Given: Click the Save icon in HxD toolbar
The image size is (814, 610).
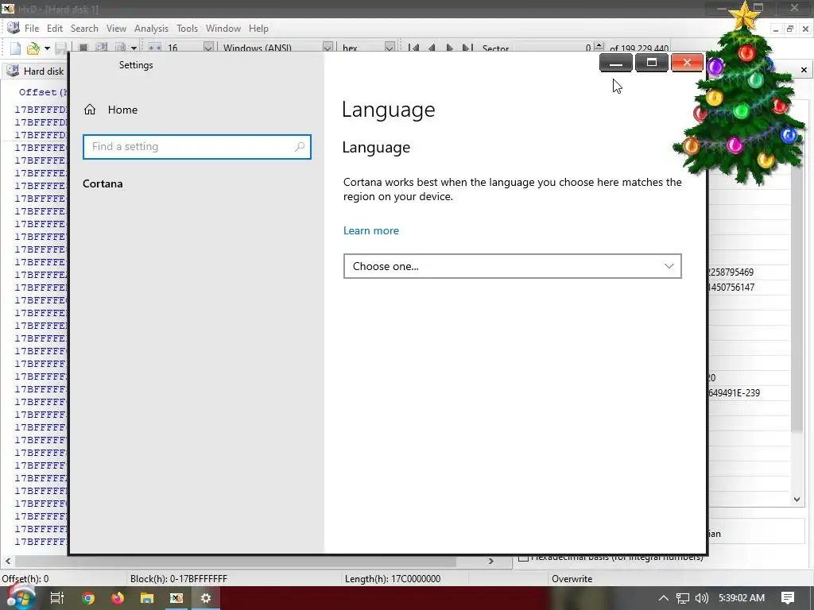Looking at the screenshot, I should pyautogui.click(x=60, y=48).
